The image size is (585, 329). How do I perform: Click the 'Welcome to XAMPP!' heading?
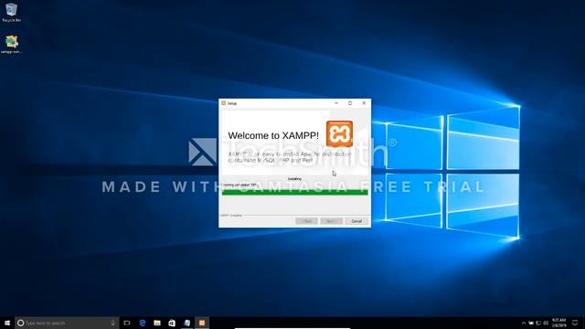273,135
